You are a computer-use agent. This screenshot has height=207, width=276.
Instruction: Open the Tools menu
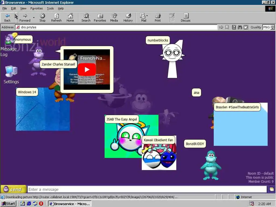coord(50,8)
